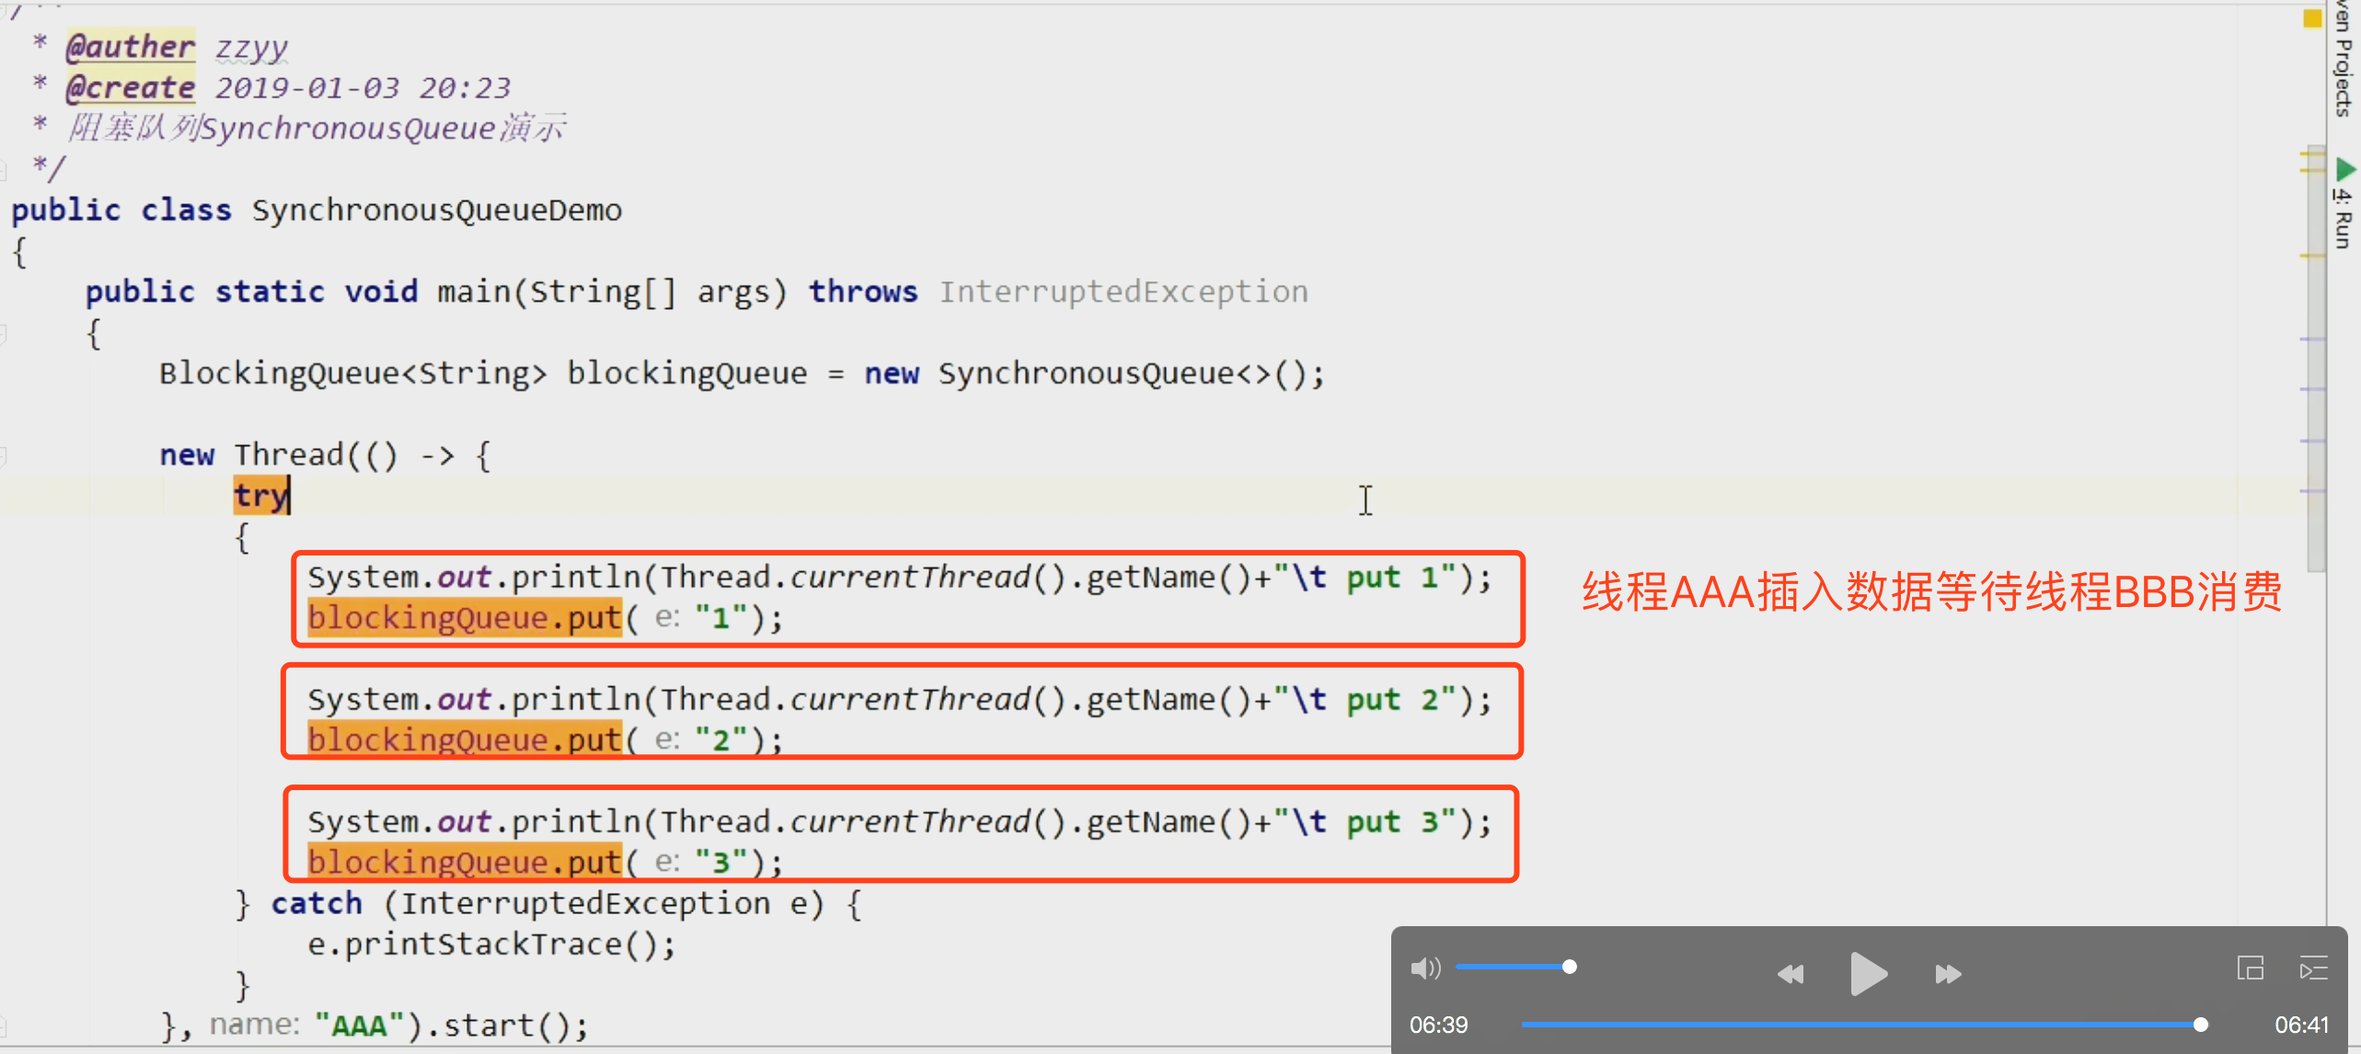
Task: Open the playlist icon in player
Action: tap(2313, 968)
